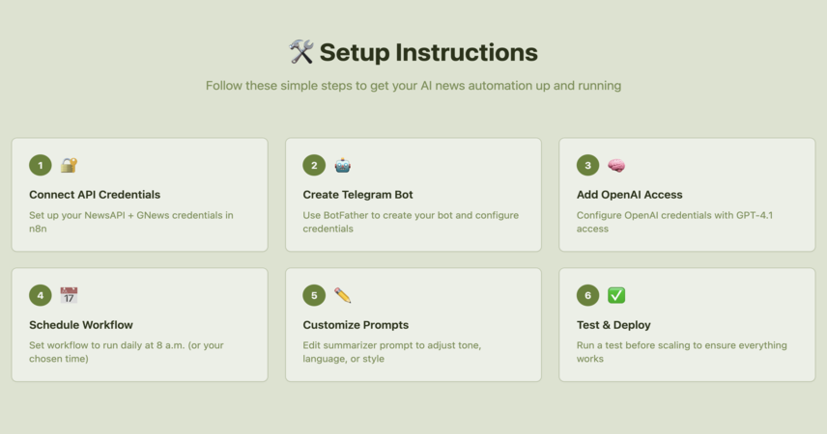Select the Schedule Workflow card heading
This screenshot has height=434, width=827.
click(x=81, y=325)
